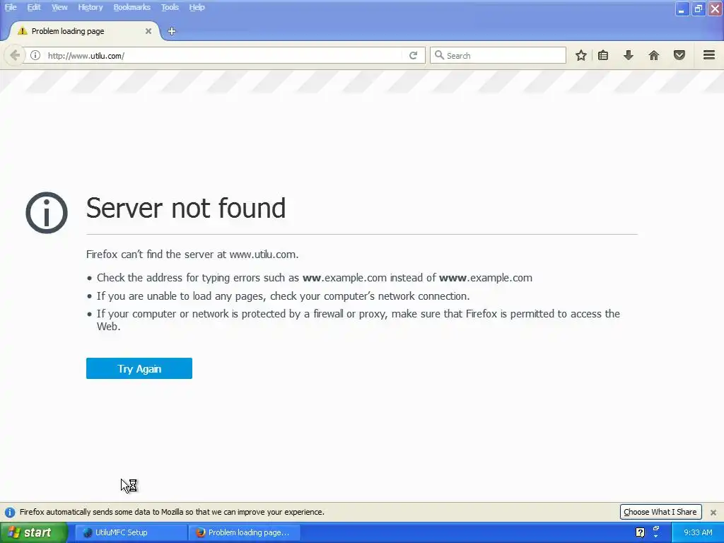The image size is (724, 543).
Task: Open the Help menu
Action: (x=197, y=7)
